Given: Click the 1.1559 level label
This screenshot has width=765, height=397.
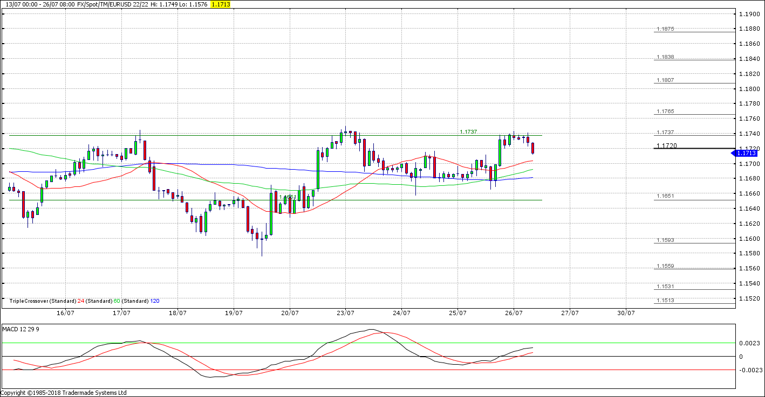Looking at the screenshot, I should [x=665, y=266].
